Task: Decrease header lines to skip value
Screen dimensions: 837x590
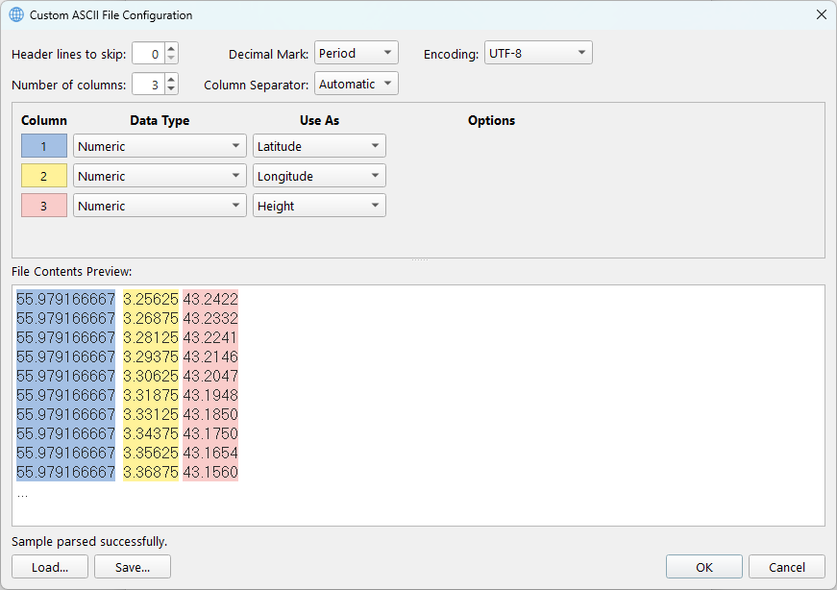Action: [171, 59]
